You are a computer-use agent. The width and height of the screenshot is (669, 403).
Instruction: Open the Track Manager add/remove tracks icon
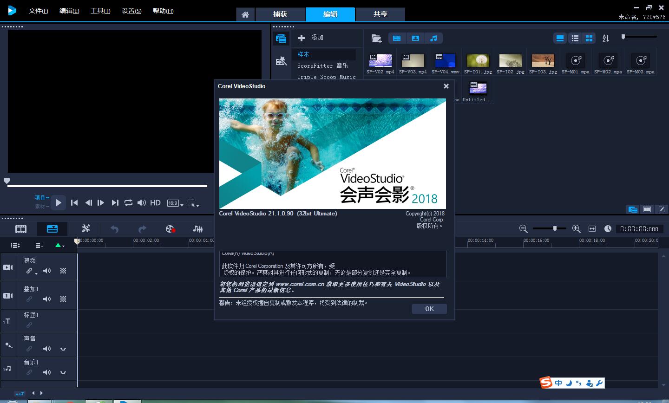[x=39, y=245]
